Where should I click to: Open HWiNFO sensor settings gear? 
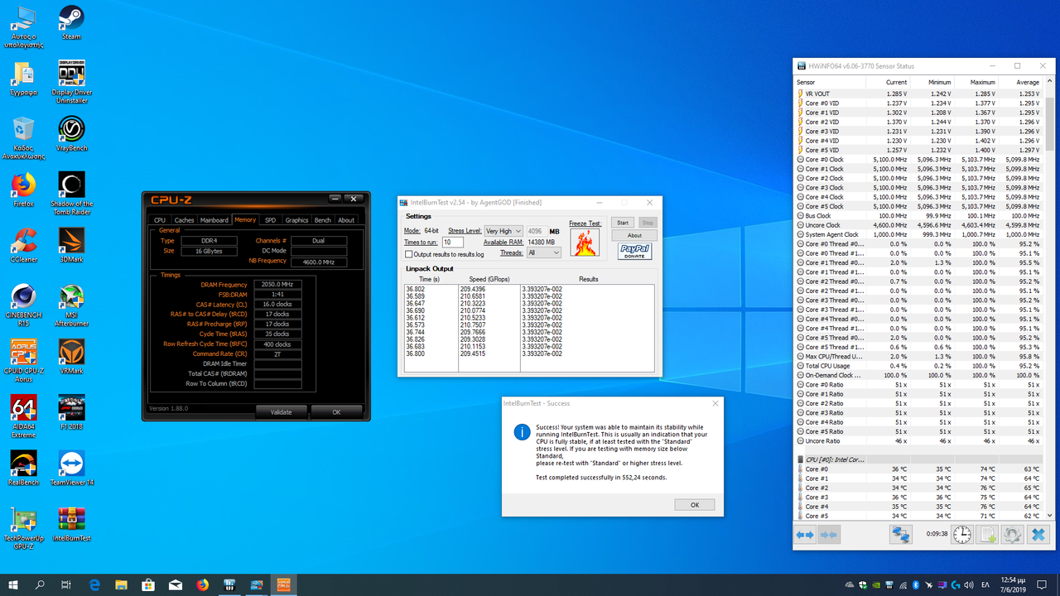(x=1012, y=536)
